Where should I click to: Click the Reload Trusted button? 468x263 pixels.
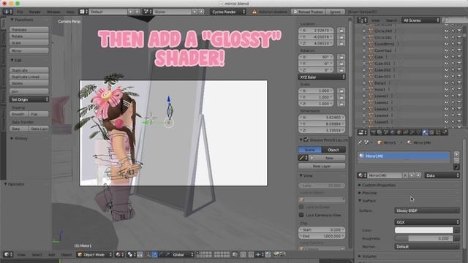tap(308, 12)
